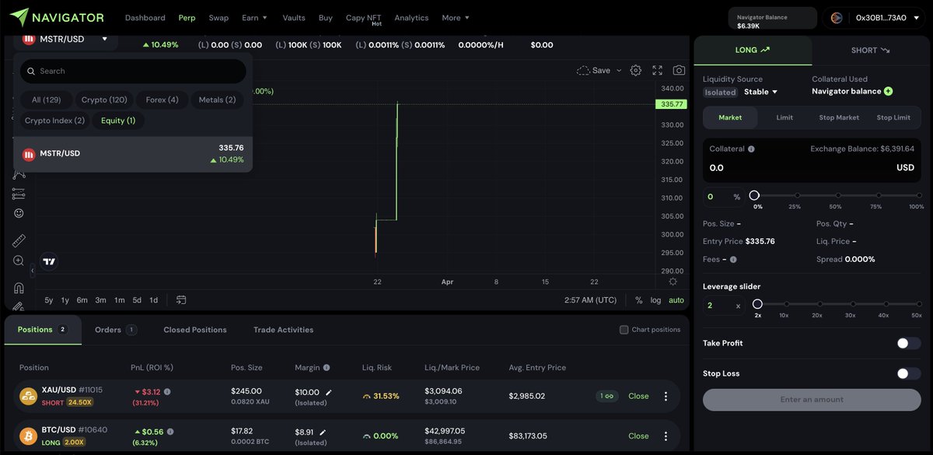
Task: Open the emoji stickers drawing tool
Action: (x=19, y=212)
